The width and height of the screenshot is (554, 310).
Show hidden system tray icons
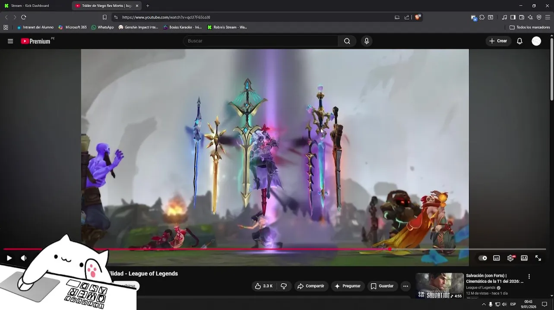[484, 304]
